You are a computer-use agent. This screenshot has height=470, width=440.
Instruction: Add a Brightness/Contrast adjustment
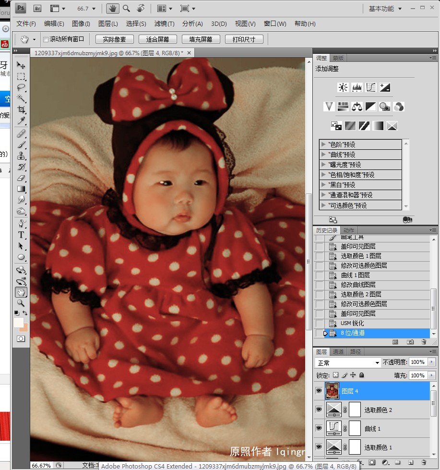(343, 87)
